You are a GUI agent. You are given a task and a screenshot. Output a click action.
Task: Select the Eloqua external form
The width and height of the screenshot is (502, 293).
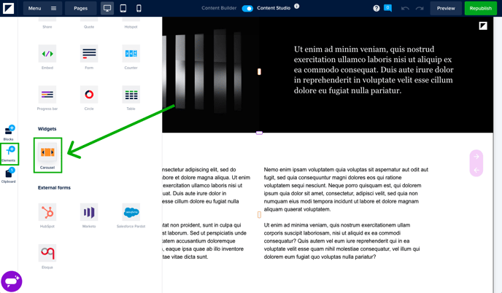(x=47, y=253)
